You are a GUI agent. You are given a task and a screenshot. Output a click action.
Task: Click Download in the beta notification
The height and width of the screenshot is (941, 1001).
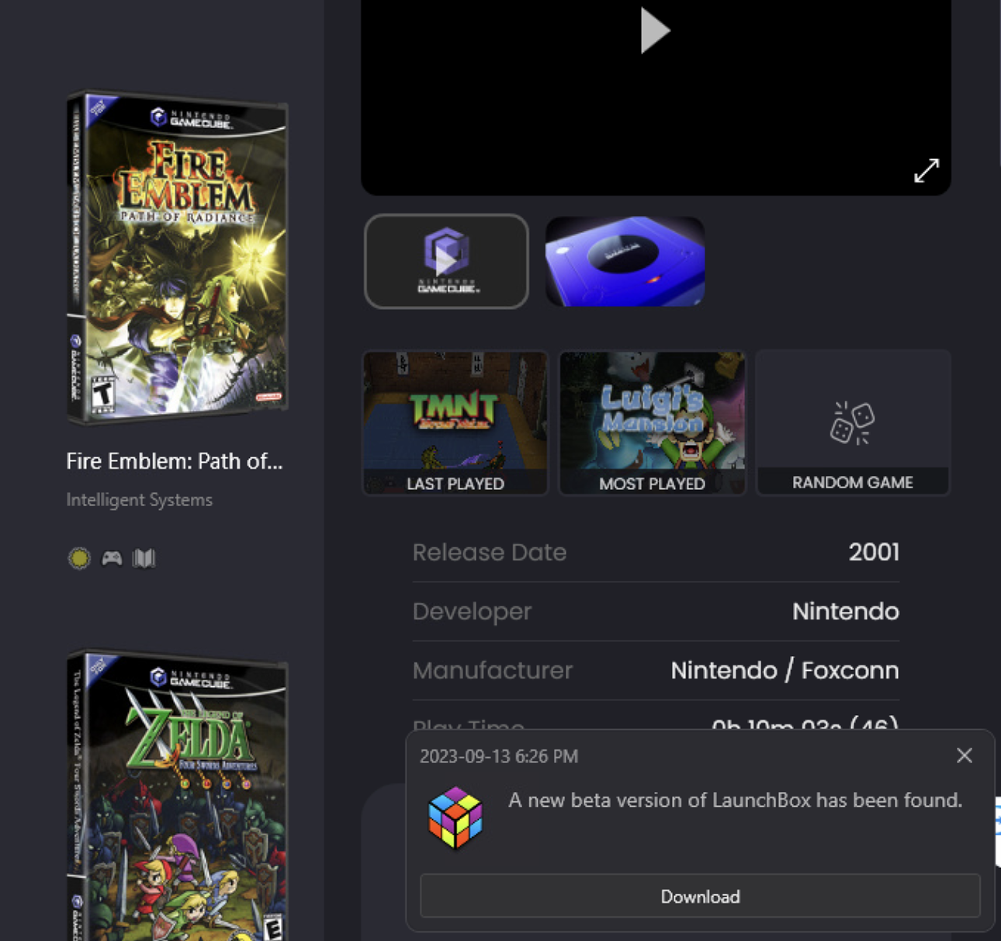[x=700, y=896]
